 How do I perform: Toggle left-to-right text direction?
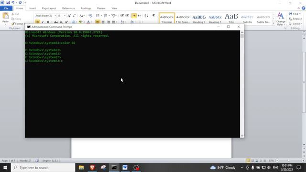134,16
